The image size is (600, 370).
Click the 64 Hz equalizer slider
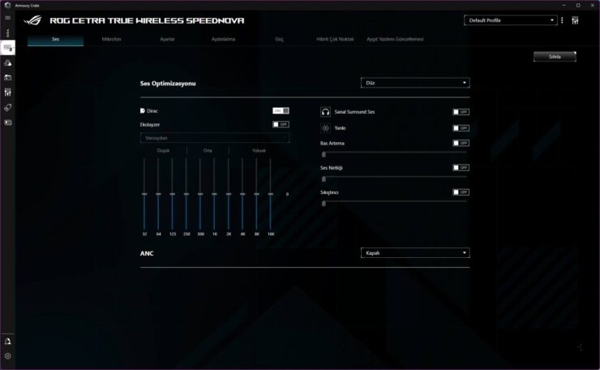click(158, 194)
